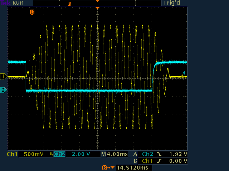Click the 1.92 V trigger level
This screenshot has height=171, width=229.
pos(178,154)
